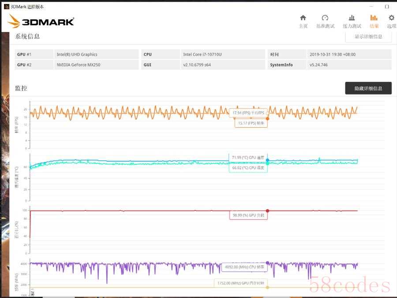Click the purple CPU frequency data point
The height and width of the screenshot is (298, 397).
pos(267,263)
